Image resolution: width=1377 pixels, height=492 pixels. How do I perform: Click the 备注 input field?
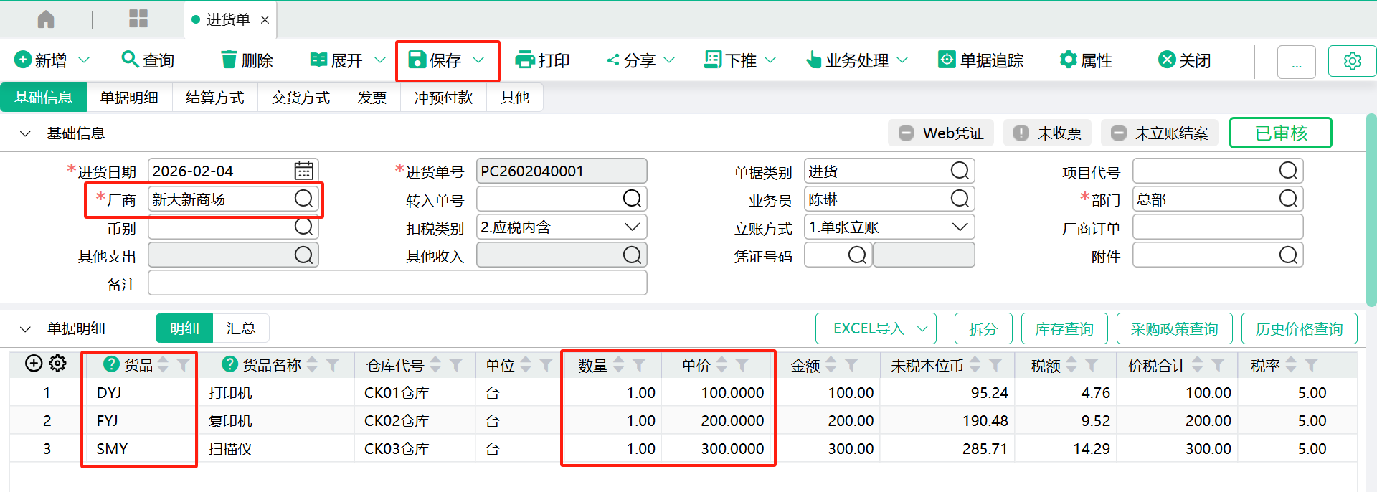[397, 283]
